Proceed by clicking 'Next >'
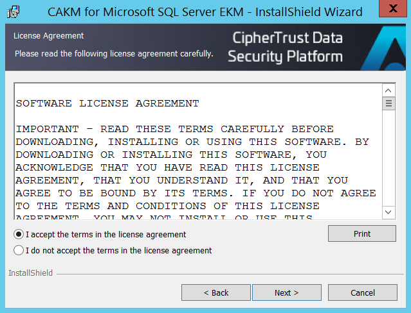Image resolution: width=411 pixels, height=313 pixels. (x=287, y=292)
